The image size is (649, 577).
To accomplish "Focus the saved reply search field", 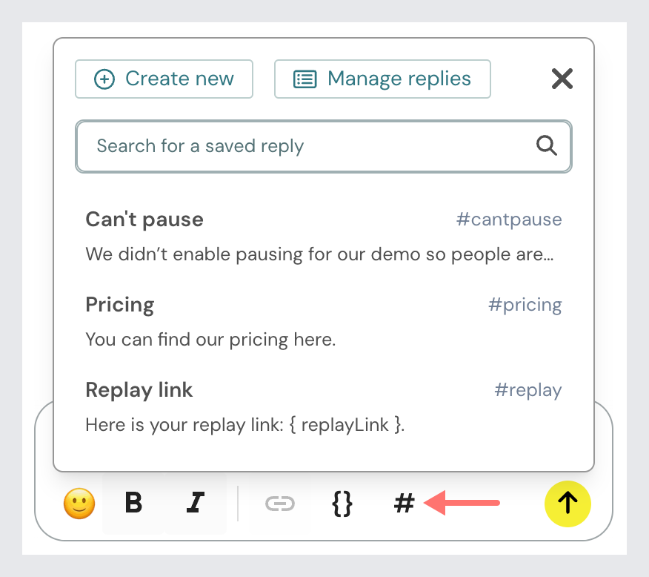I will (311, 146).
